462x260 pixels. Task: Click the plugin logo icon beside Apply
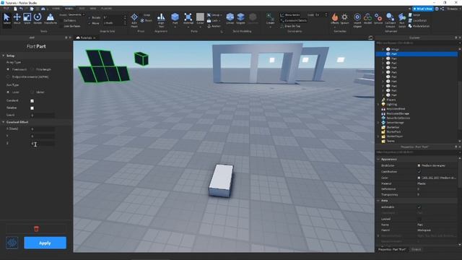(x=12, y=243)
